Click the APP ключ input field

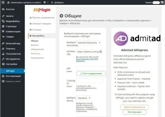coord(89,68)
